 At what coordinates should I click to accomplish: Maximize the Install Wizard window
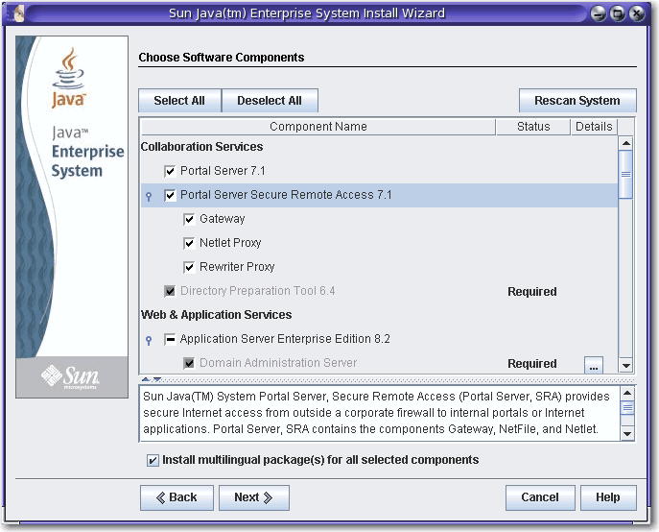pyautogui.click(x=618, y=13)
